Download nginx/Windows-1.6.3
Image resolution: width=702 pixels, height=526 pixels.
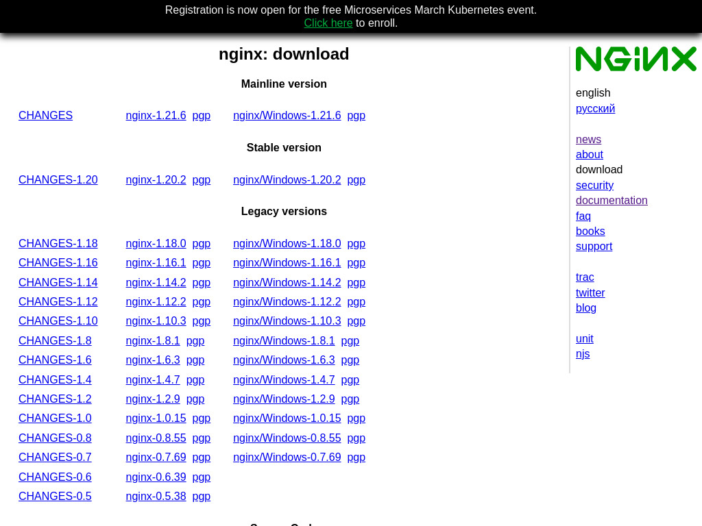[x=284, y=360]
